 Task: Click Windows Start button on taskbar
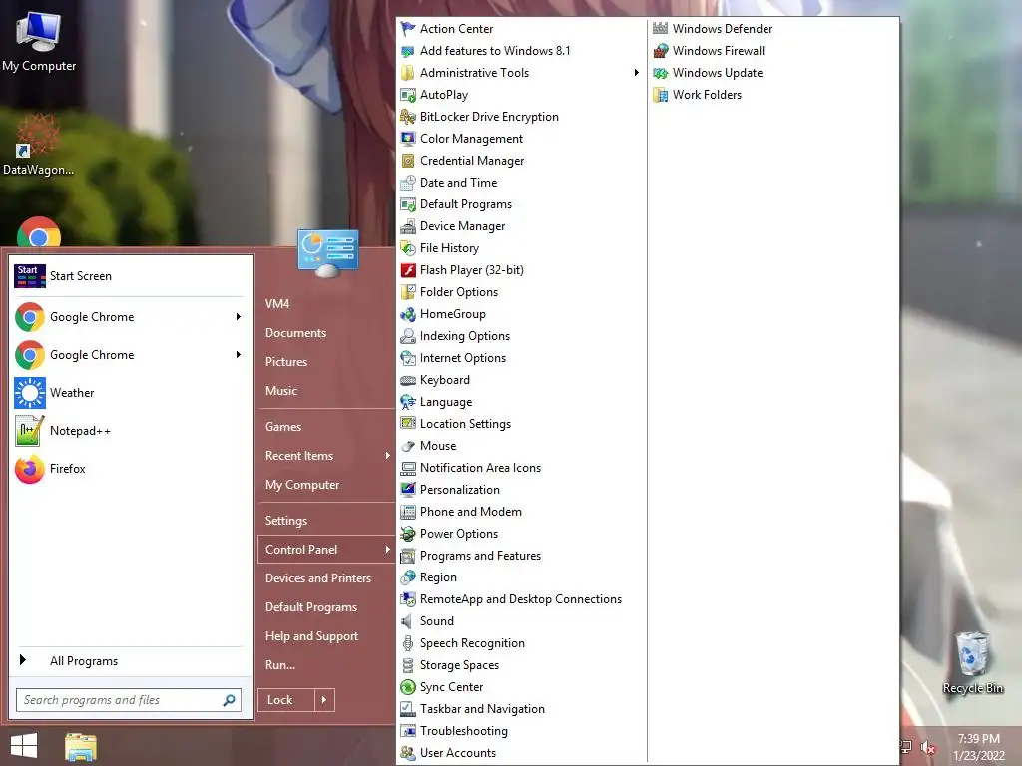coord(24,746)
